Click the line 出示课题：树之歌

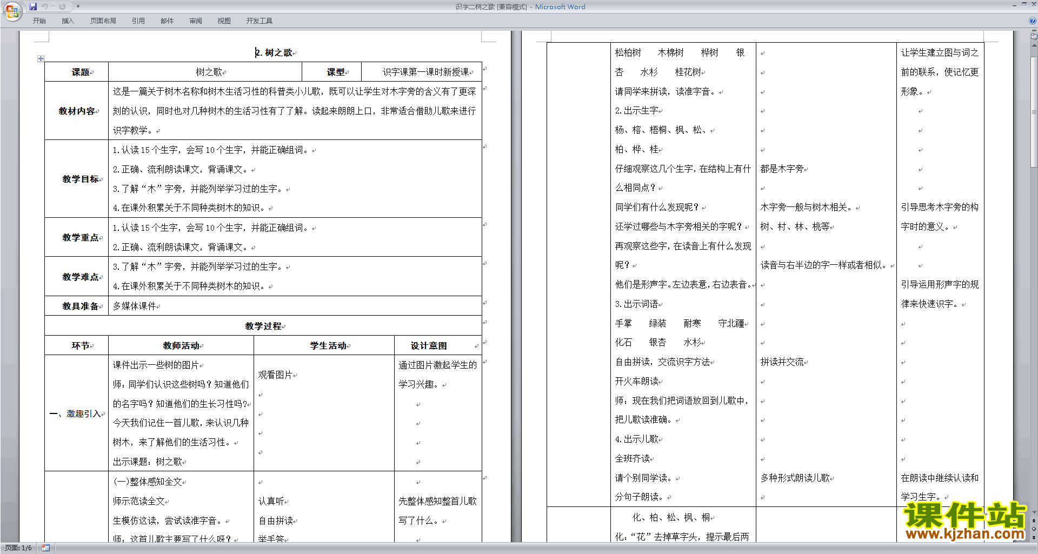[x=148, y=462]
